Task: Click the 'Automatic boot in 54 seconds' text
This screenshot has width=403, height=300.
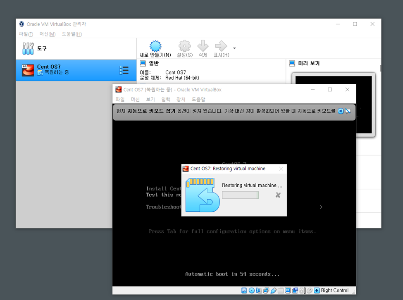Action: (x=232, y=274)
